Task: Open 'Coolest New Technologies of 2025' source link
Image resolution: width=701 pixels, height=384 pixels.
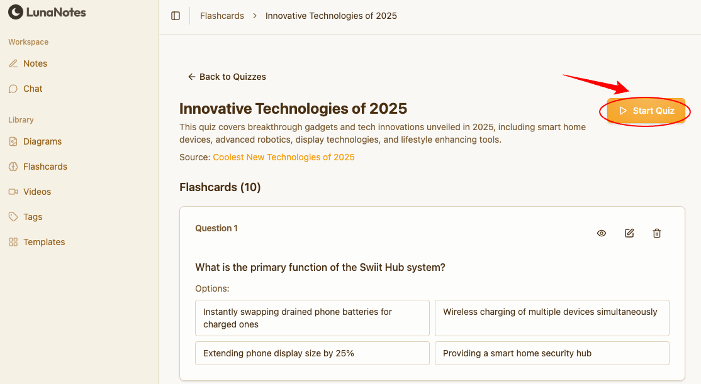Action: (x=284, y=157)
